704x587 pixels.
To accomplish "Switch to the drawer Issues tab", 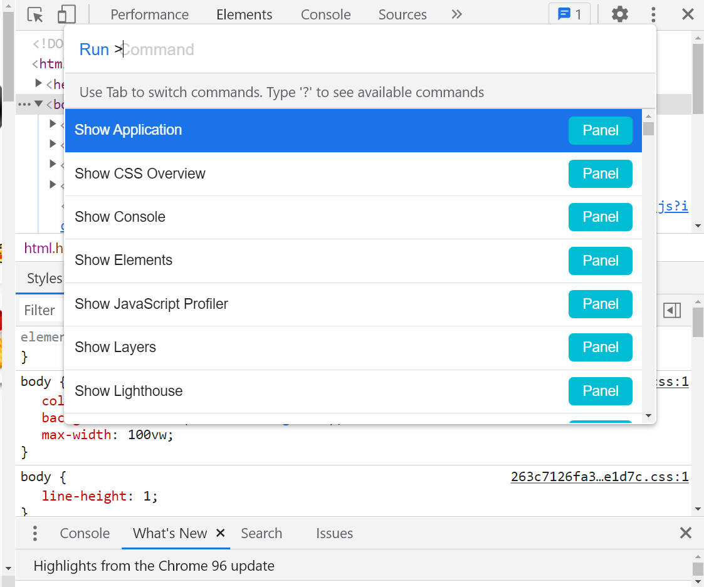I will tap(335, 533).
